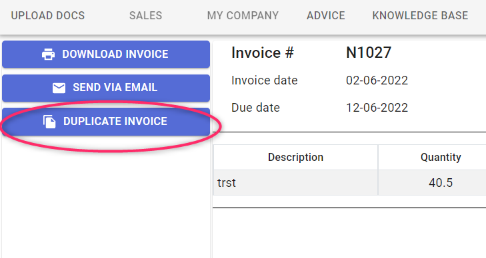Screen dimensions: 486x258
Task: Click the invoice date 02-06-2022
Action: tap(377, 80)
